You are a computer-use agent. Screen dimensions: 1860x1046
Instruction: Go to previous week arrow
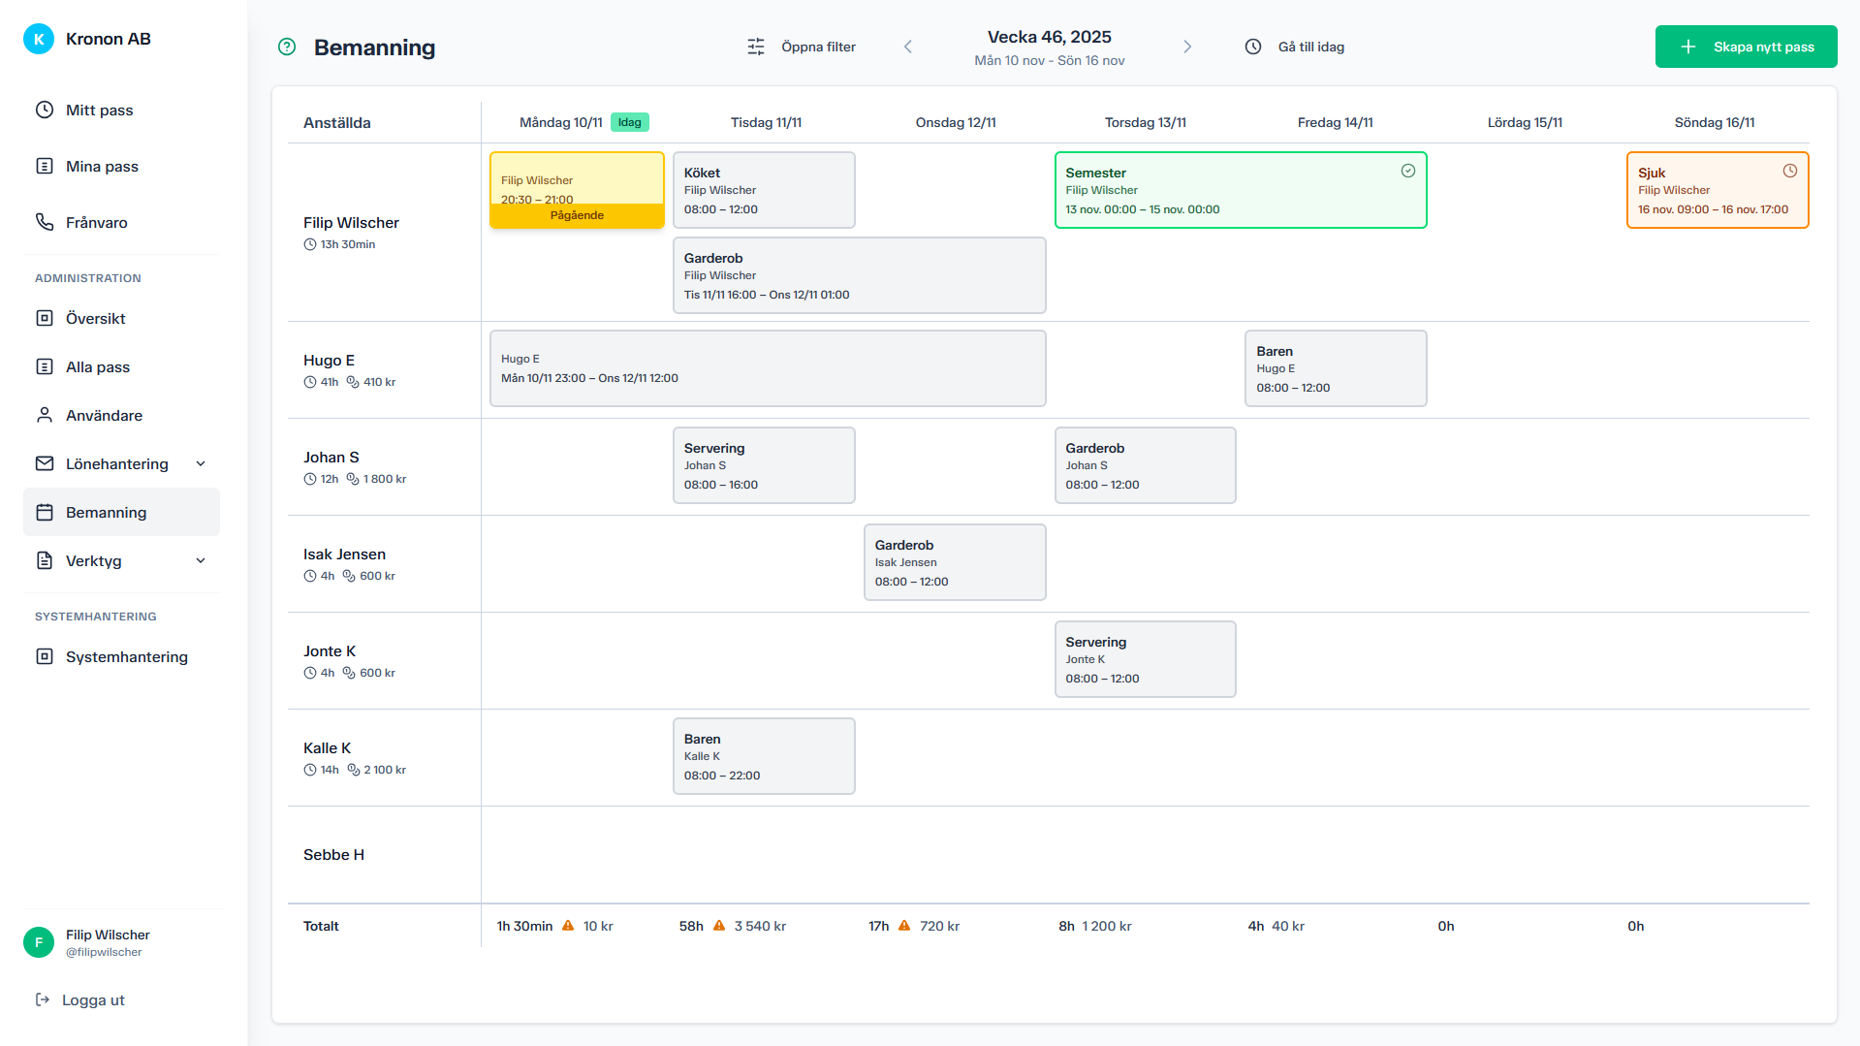[908, 47]
